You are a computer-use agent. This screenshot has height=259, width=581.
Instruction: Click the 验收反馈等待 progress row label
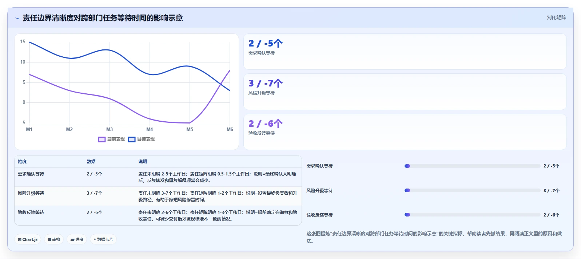tap(319, 215)
